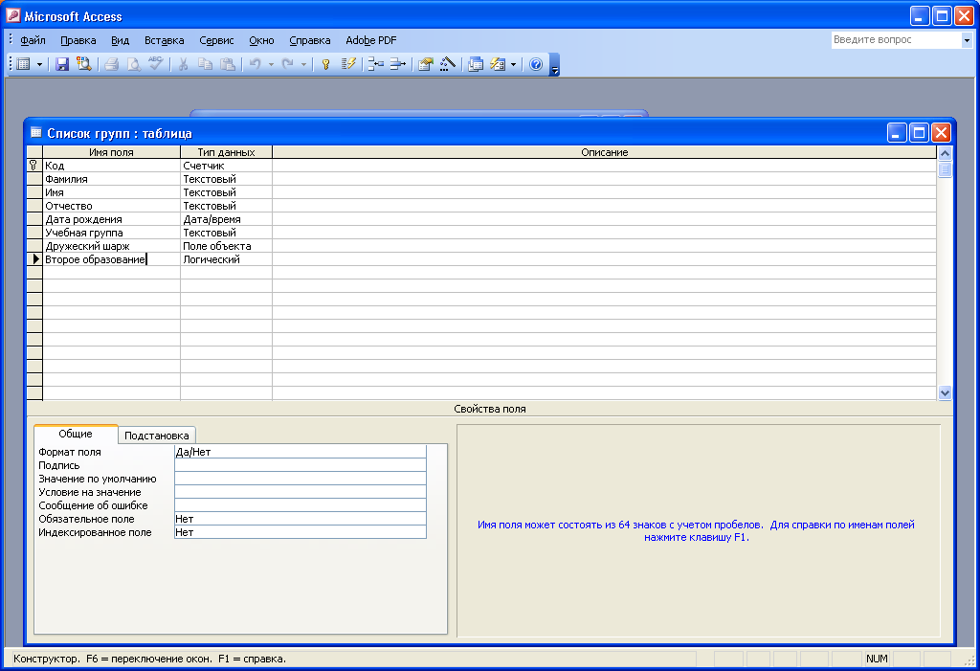Open the help question box dropdown arrow
Viewport: 980px width, 671px height.
(x=967, y=40)
